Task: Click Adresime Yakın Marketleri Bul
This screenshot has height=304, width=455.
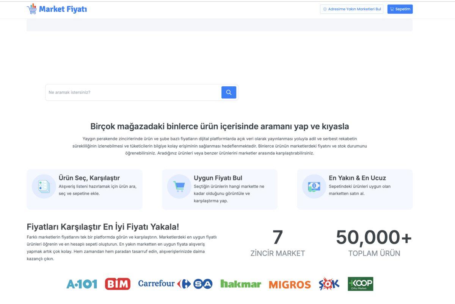Action: (351, 9)
